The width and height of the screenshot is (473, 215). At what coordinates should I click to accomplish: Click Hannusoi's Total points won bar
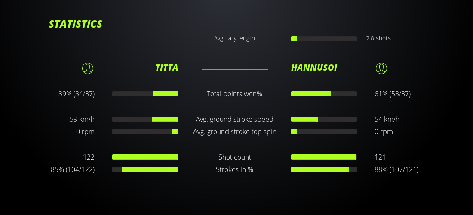[324, 94]
